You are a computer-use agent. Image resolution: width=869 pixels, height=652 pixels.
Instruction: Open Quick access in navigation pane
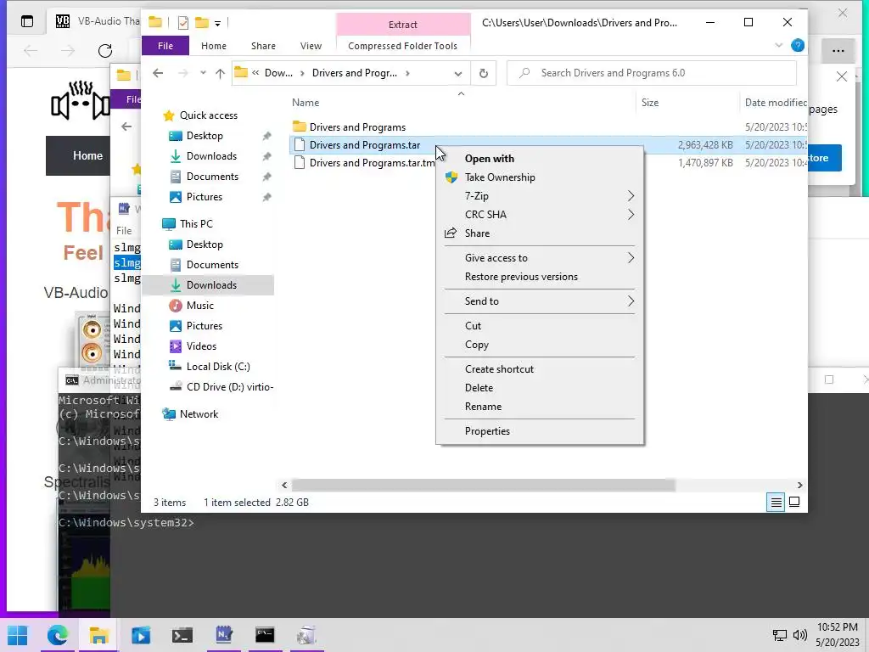tap(209, 115)
